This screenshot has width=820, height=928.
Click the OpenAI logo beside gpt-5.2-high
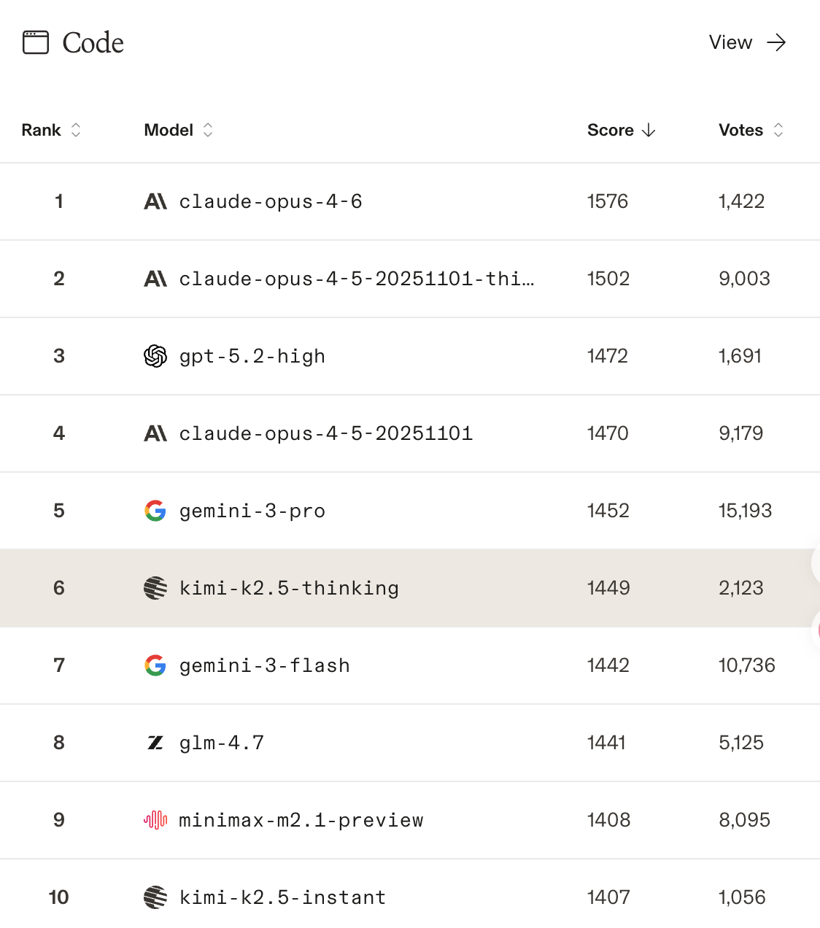155,356
